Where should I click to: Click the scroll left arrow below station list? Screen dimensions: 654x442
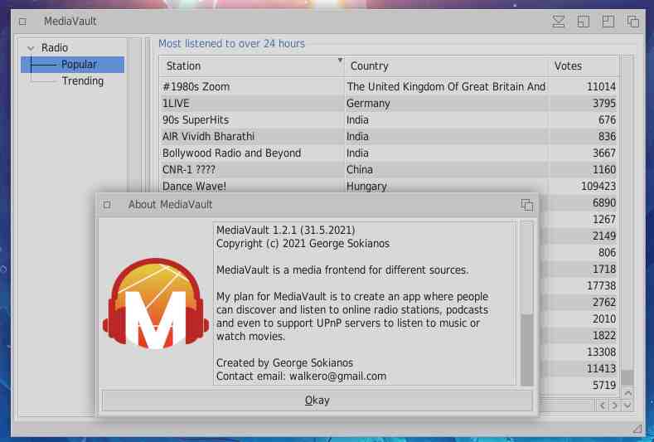point(603,406)
